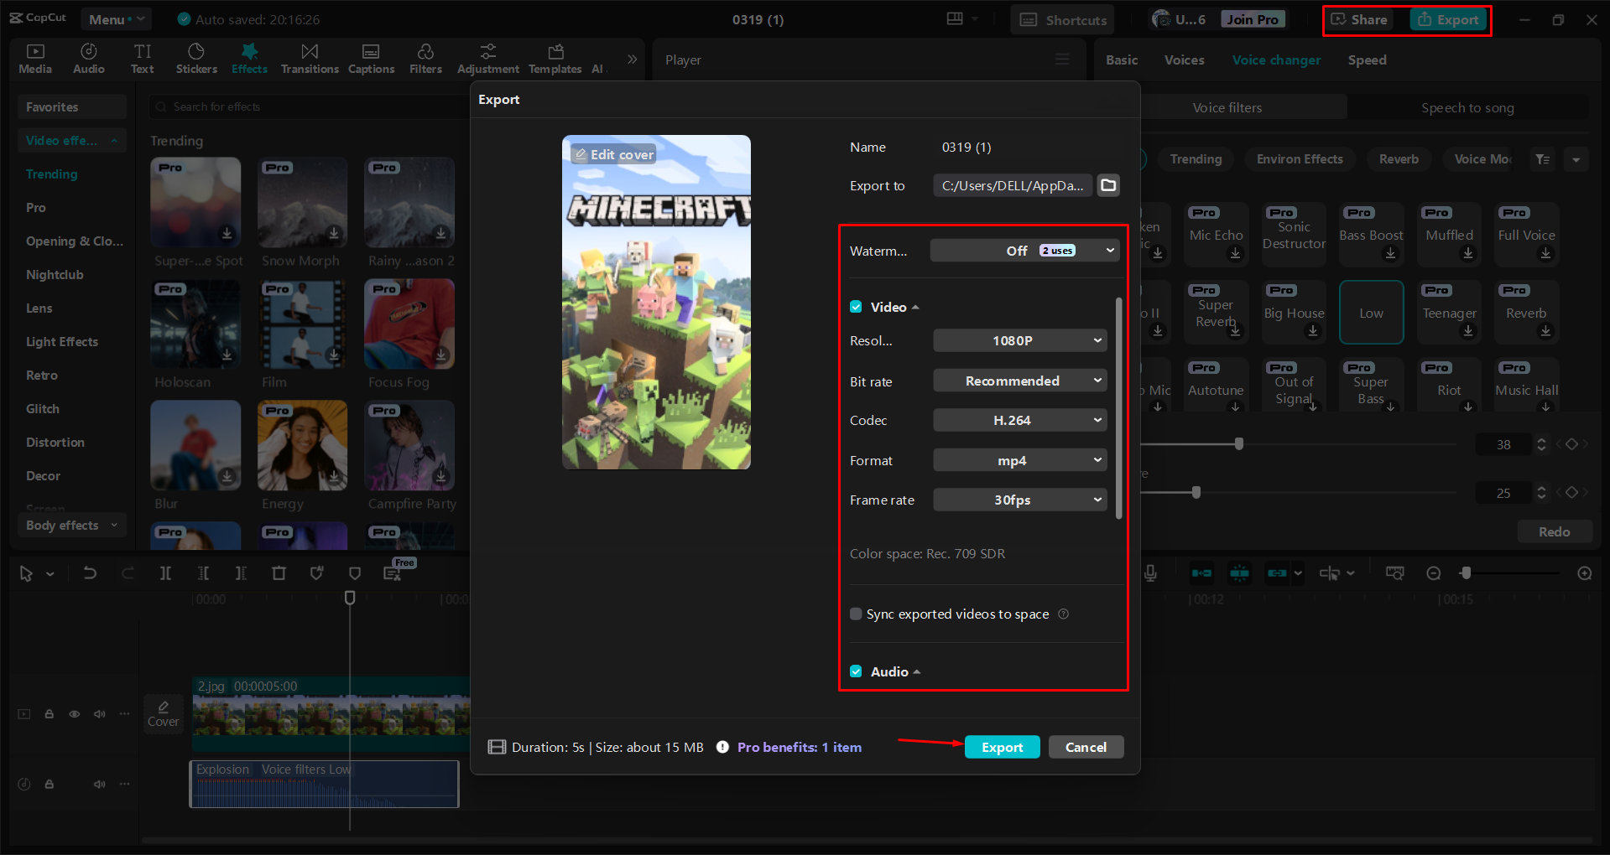
Task: Select the Stickers panel
Action: coord(196,58)
